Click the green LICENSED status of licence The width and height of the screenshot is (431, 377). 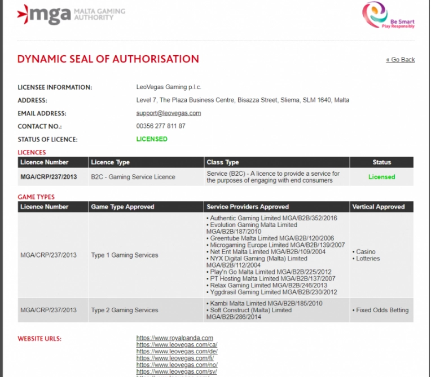click(x=152, y=139)
